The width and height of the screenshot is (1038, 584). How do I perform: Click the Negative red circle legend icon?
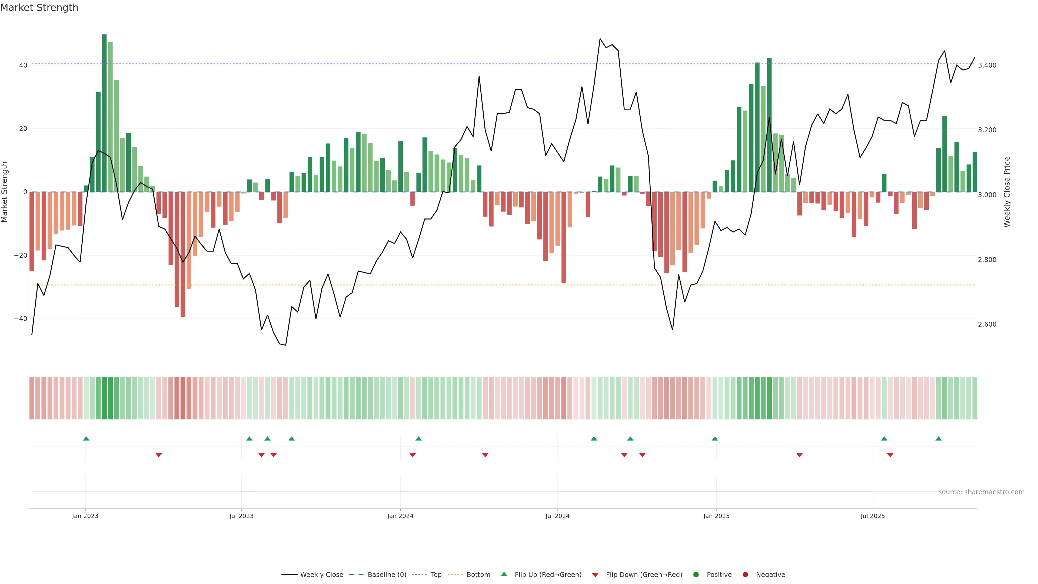tap(745, 575)
